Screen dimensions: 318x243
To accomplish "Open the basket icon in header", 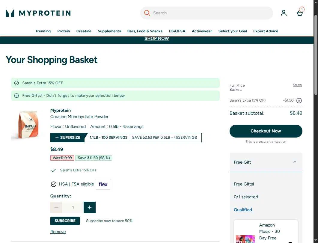I will 300,13.
